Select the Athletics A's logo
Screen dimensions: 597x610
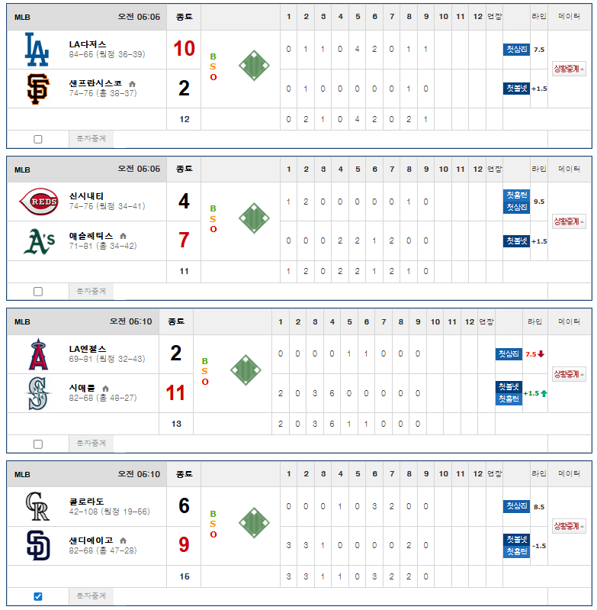click(39, 241)
